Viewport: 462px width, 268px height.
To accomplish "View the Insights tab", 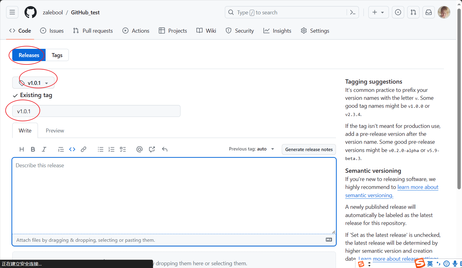I will point(278,31).
